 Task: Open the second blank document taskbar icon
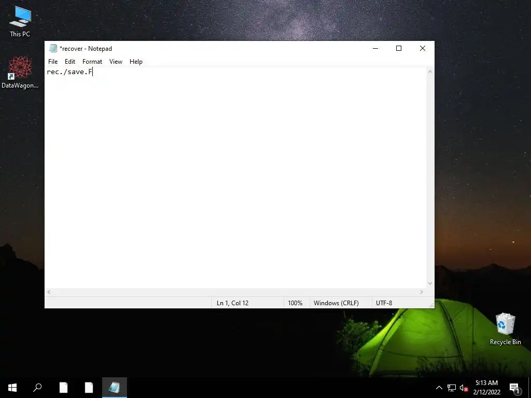89,388
